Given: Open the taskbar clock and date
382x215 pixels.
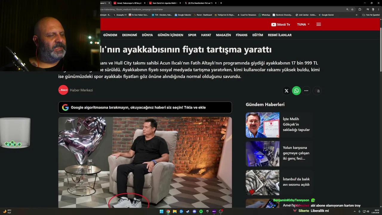Looking at the screenshot, I should tap(375, 211).
